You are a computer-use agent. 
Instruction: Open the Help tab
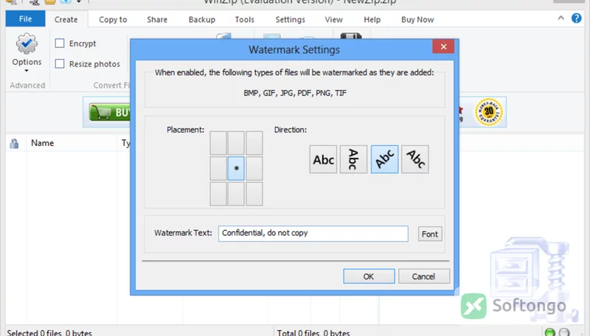(372, 20)
